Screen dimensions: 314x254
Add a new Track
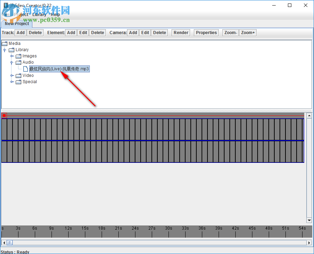point(21,32)
